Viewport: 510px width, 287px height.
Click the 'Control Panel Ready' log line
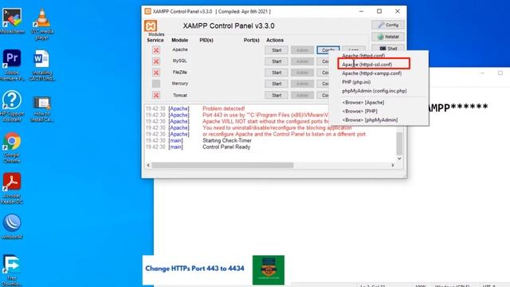pyautogui.click(x=226, y=147)
